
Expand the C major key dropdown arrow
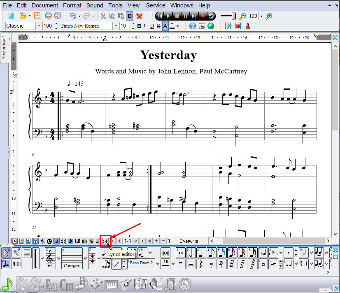point(85,258)
